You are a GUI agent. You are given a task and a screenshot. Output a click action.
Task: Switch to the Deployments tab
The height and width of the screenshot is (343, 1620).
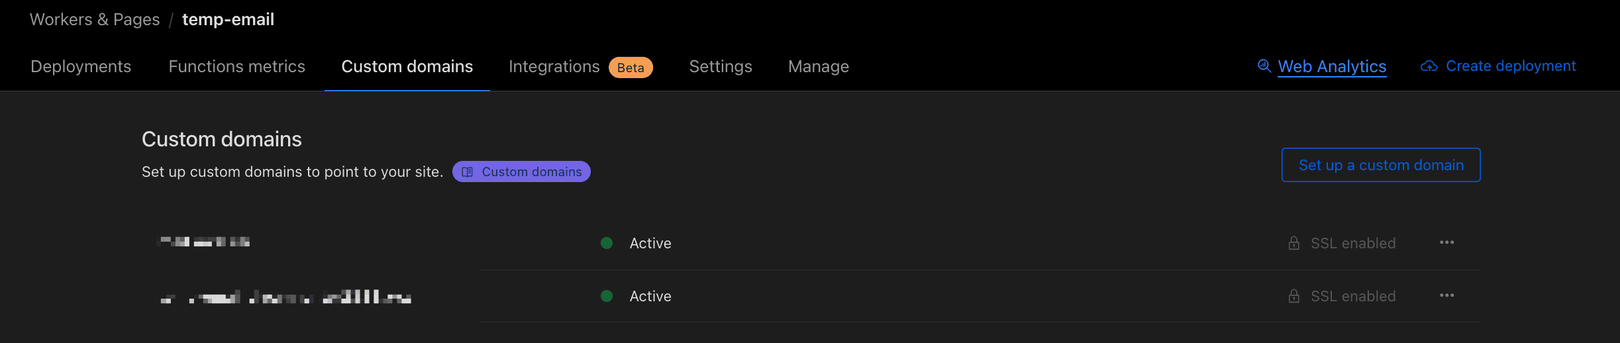click(81, 66)
